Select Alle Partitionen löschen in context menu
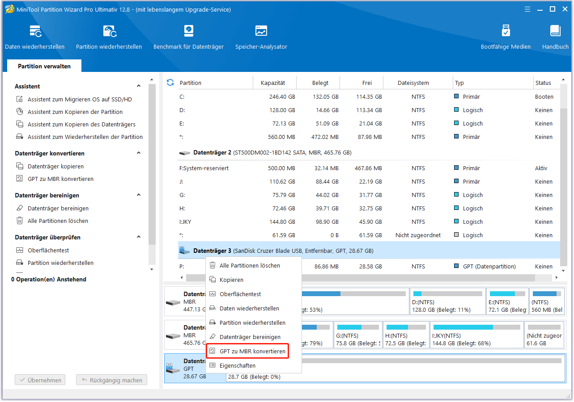Image resolution: width=574 pixels, height=402 pixels. point(253,265)
